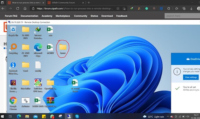Click the Feedback link in forum header
Viewport: 200px width, 119px height.
tap(122, 16)
